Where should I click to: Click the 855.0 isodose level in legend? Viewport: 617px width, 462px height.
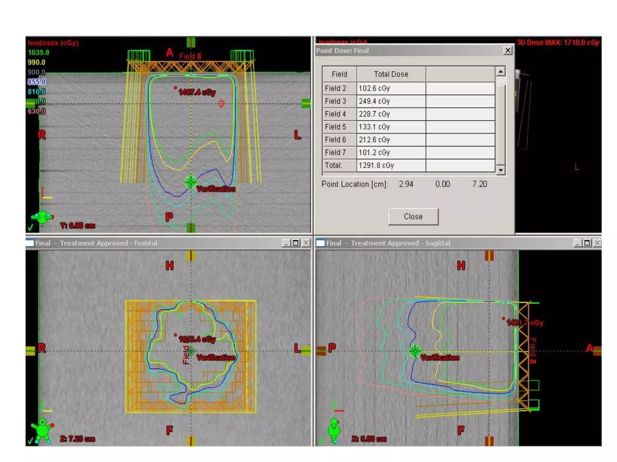coord(36,82)
